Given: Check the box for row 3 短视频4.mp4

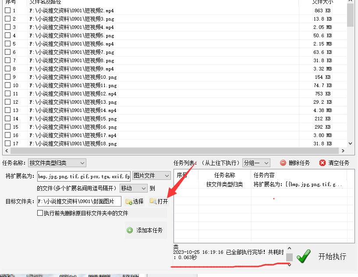Looking at the screenshot, I should click(x=8, y=27).
